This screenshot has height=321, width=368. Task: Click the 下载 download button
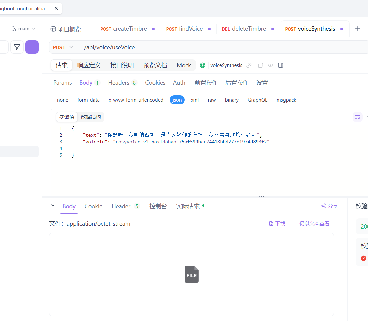[x=277, y=223]
